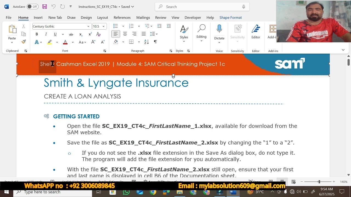Click the Increase Font Size icon
The image size is (351, 197).
[x=93, y=42]
